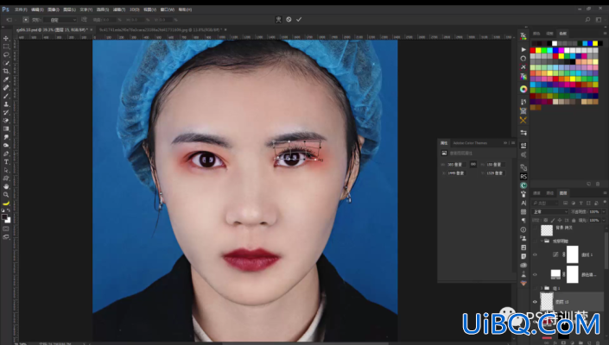Open the Edit menu
The height and width of the screenshot is (345, 609).
click(37, 9)
